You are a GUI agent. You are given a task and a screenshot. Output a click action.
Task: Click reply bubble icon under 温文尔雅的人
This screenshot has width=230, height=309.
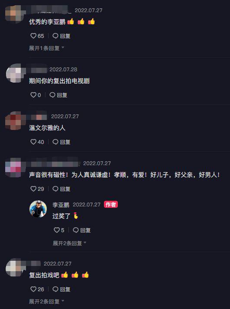tap(55, 142)
